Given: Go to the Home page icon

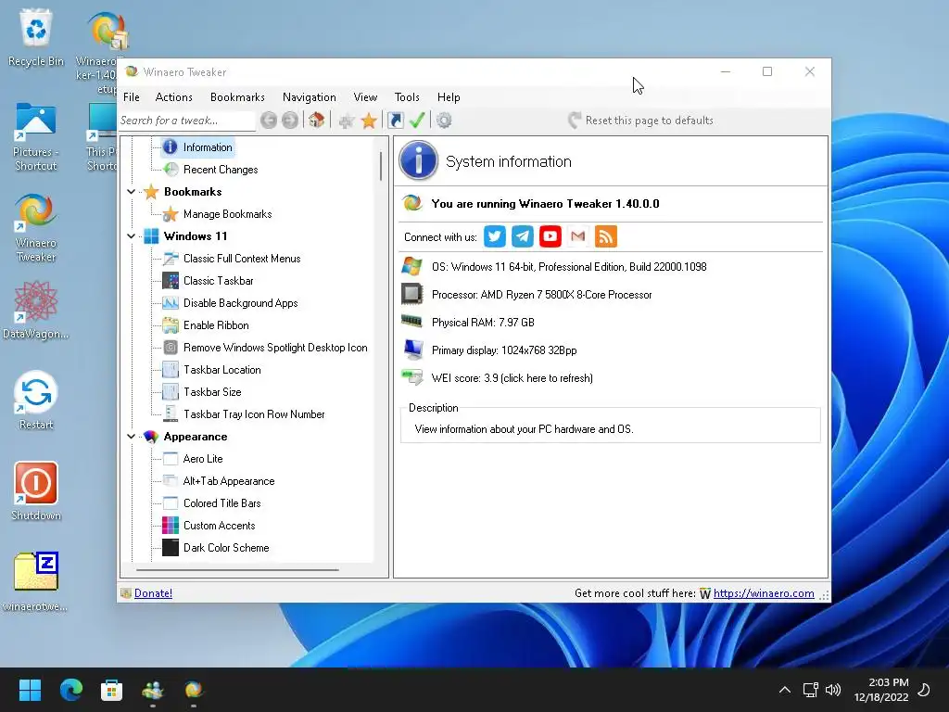Looking at the screenshot, I should click(317, 121).
